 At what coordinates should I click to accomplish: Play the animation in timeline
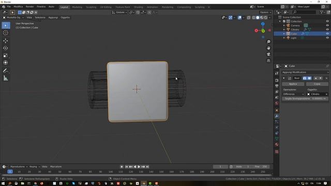point(139,167)
